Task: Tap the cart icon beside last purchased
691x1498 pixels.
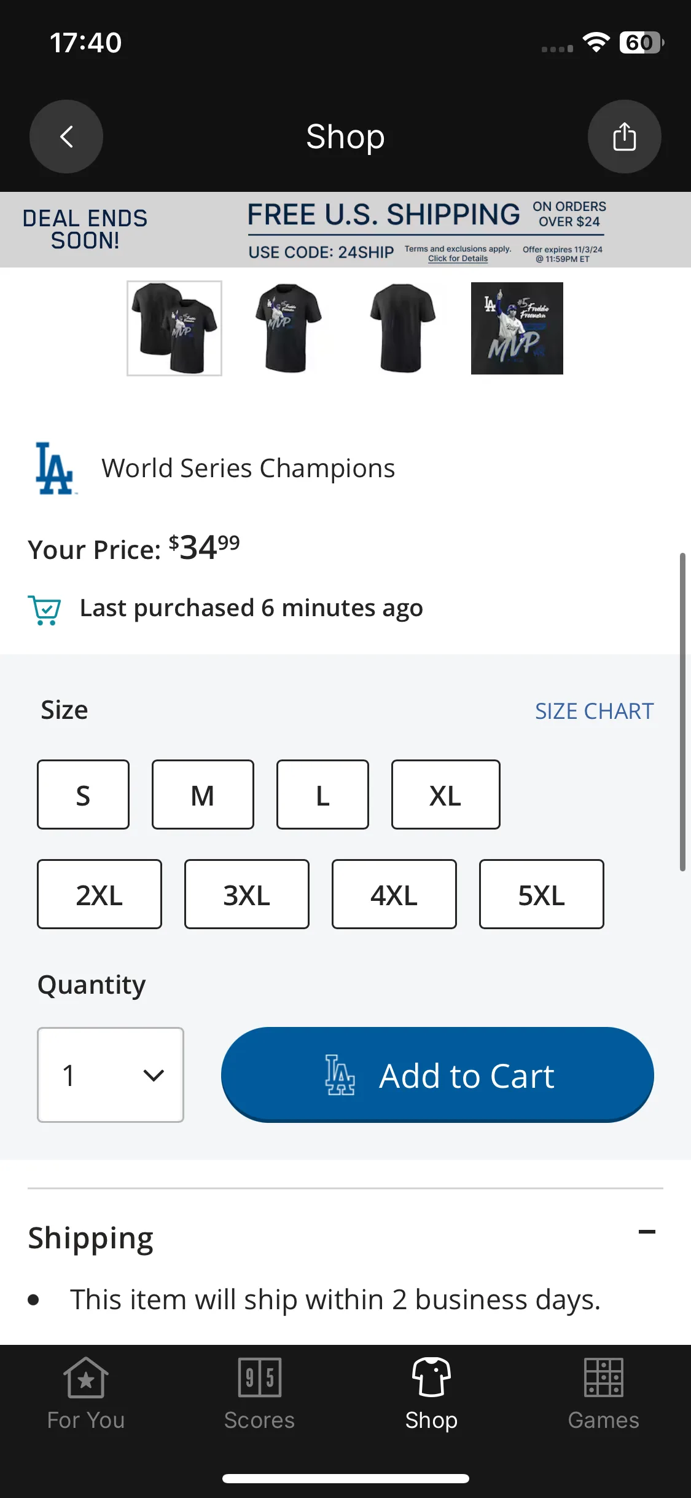Action: click(x=45, y=609)
